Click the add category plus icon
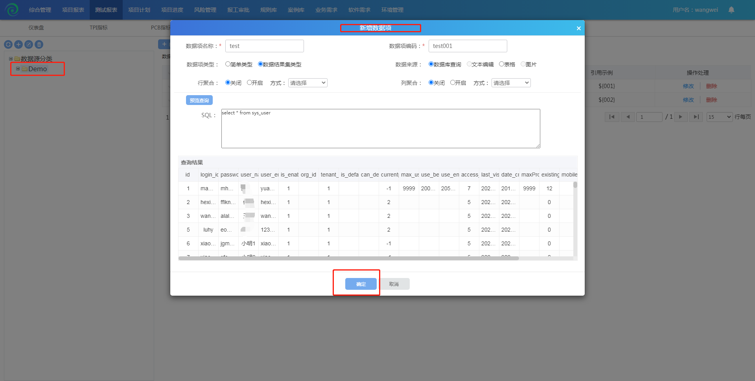The height and width of the screenshot is (381, 755). tap(18, 44)
